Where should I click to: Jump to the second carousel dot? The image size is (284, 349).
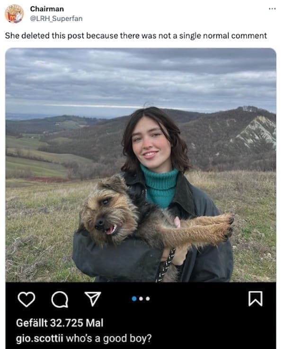[x=141, y=299]
